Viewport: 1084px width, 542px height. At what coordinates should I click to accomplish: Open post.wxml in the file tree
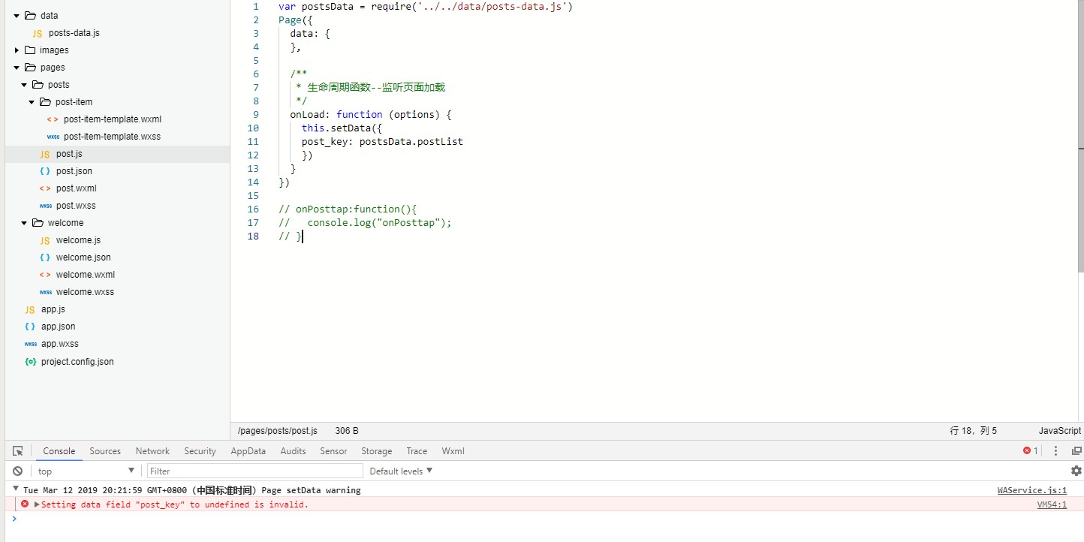77,188
